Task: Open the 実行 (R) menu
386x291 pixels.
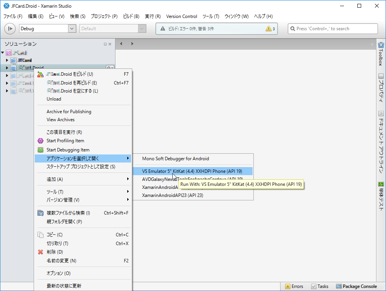Action: 152,16
